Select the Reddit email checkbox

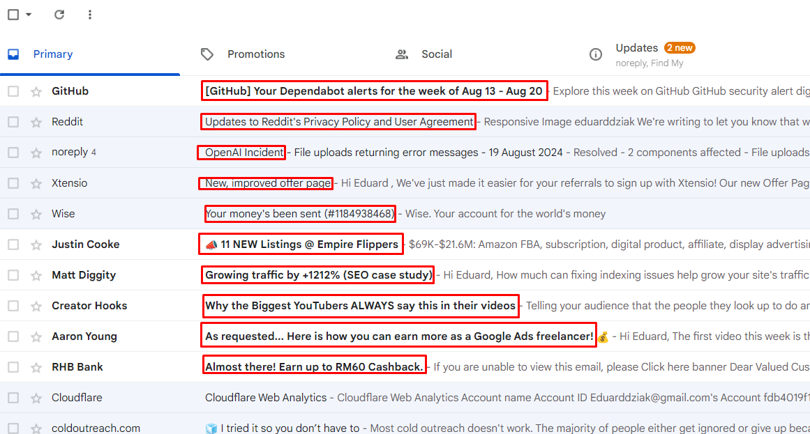click(13, 122)
